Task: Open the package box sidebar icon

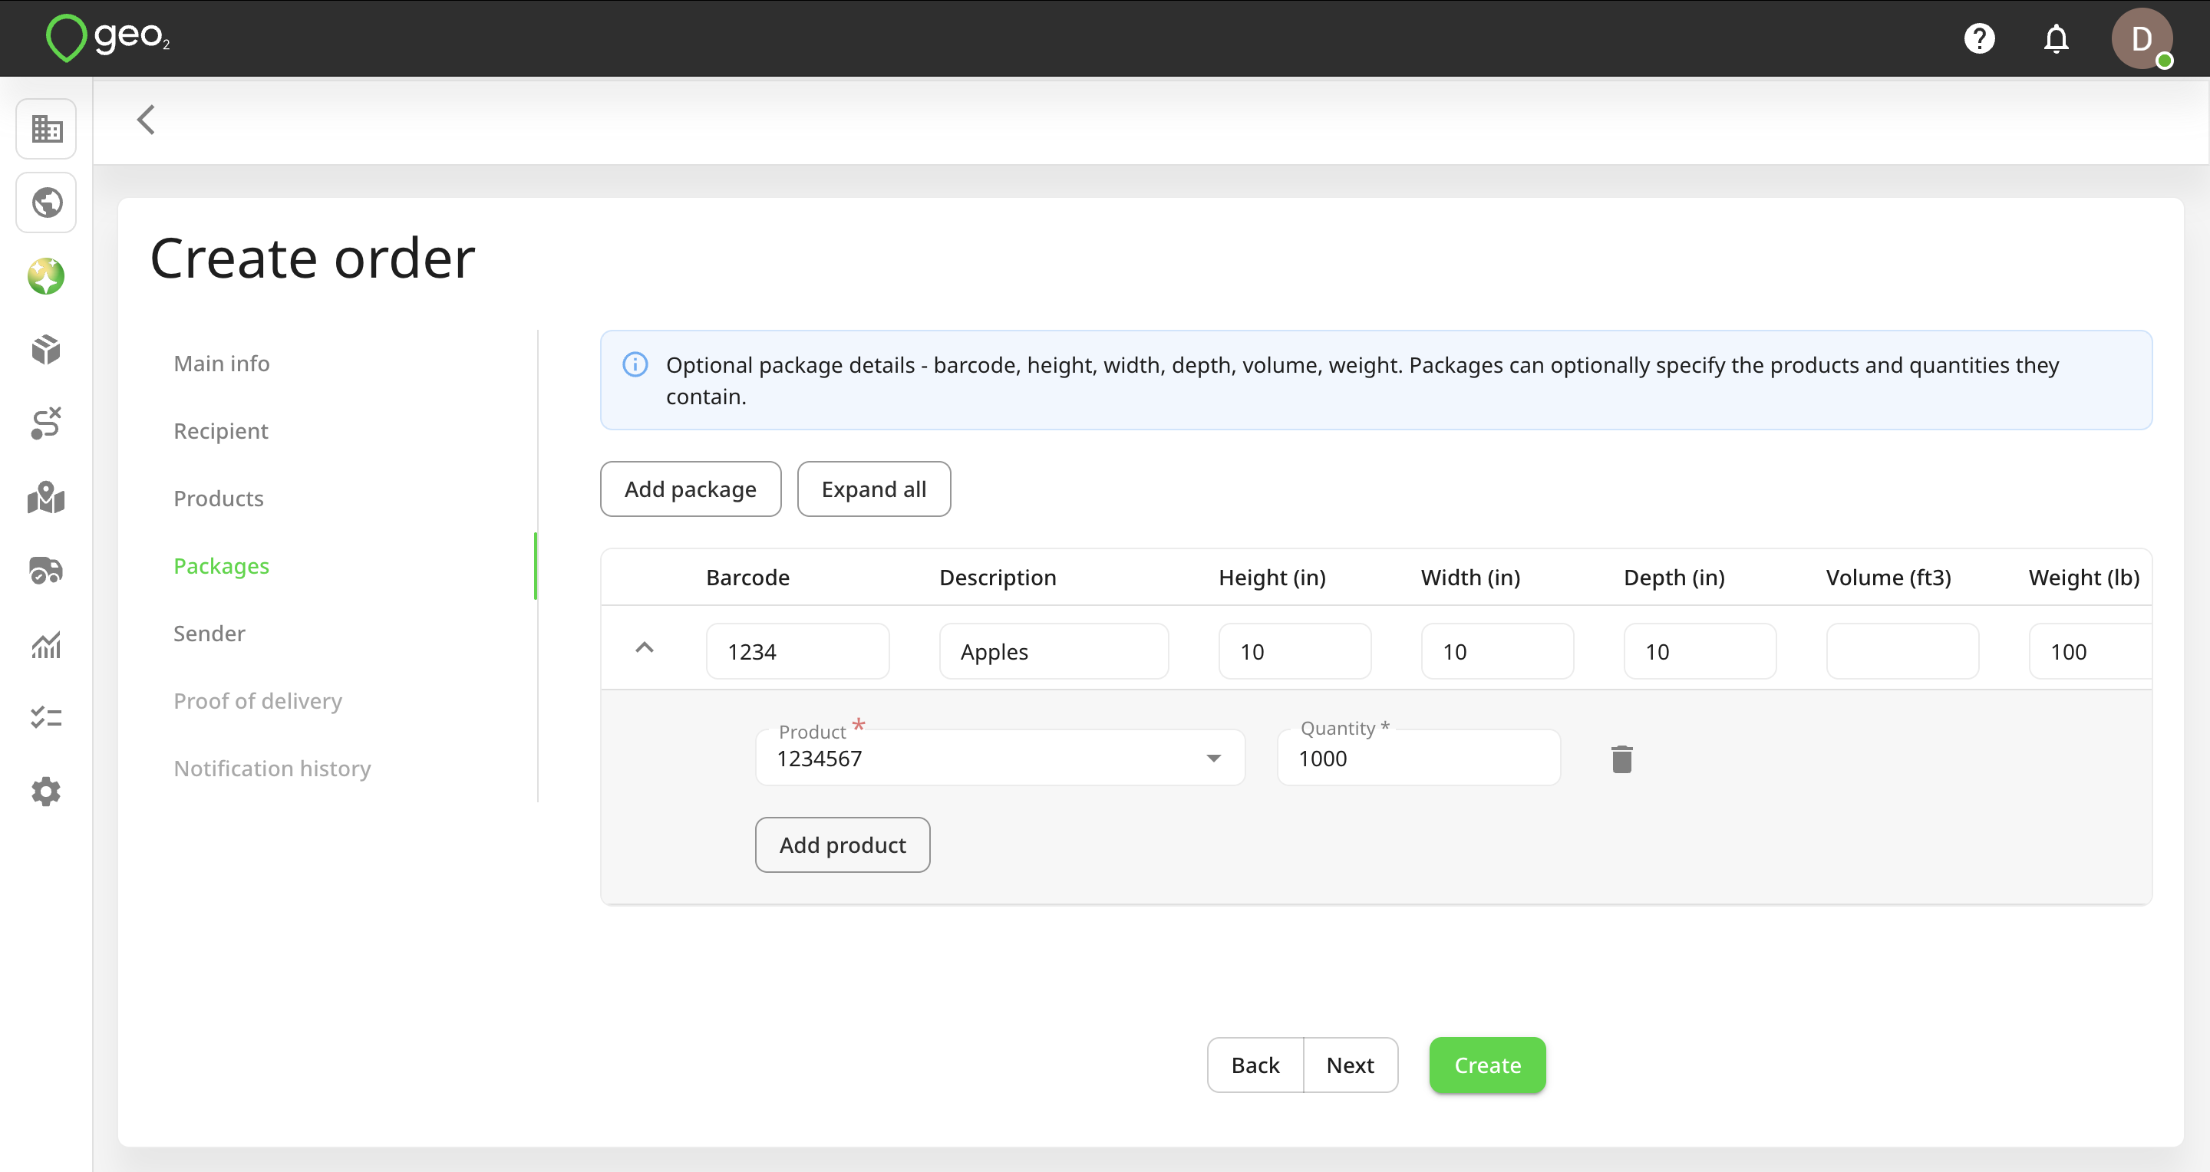Action: [46, 350]
